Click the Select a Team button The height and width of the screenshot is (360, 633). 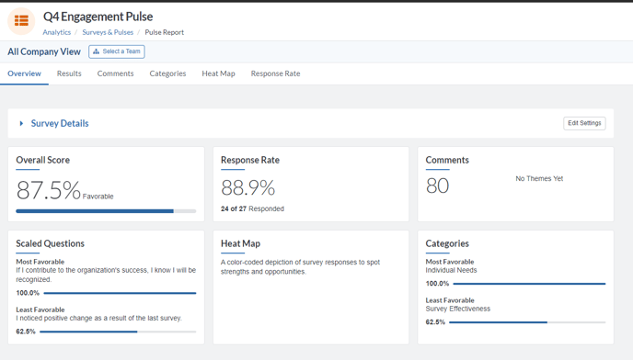[x=117, y=51]
